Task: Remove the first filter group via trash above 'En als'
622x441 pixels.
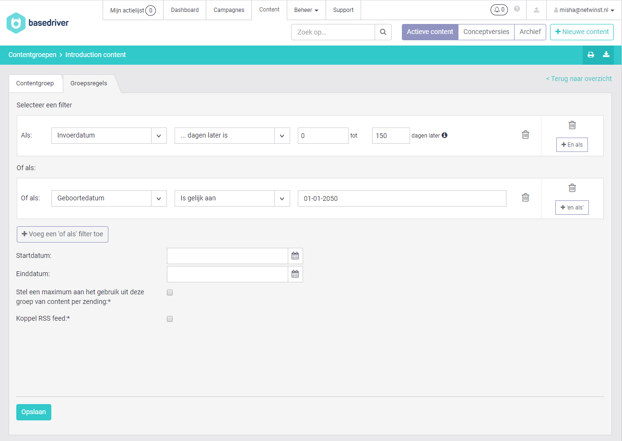Action: [x=572, y=125]
